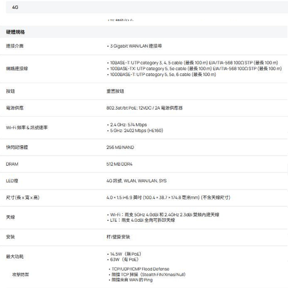This screenshot has width=288, height=288.
Task: Click the LED燈 row label
Action: point(12,181)
